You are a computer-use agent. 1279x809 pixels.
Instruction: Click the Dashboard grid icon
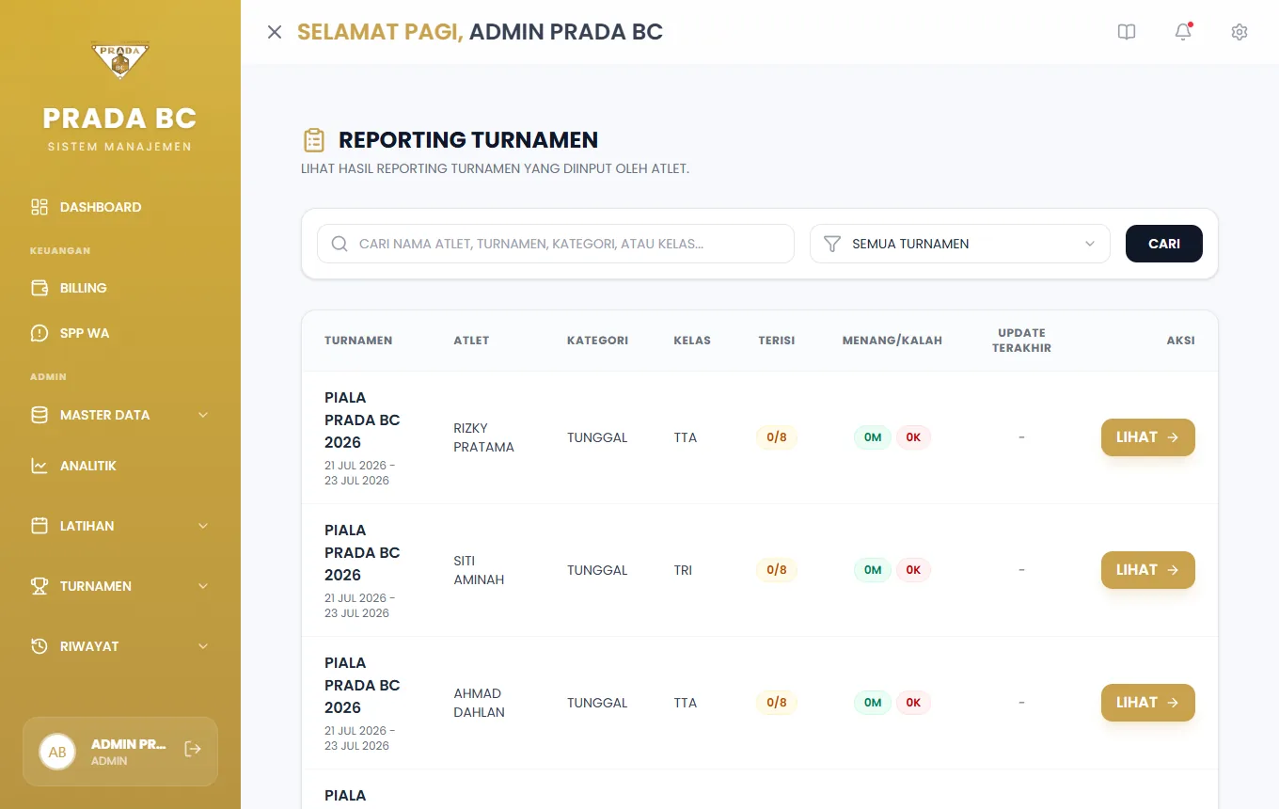coord(39,207)
